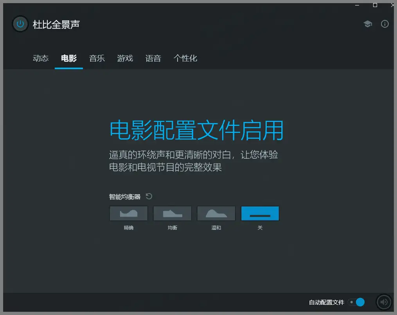Click the speaker volume icon in the bottom bar
Image resolution: width=397 pixels, height=315 pixels.
[x=384, y=302]
